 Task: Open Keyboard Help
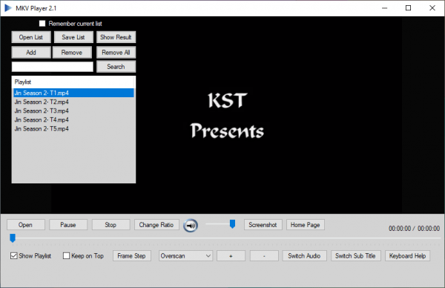click(x=407, y=255)
